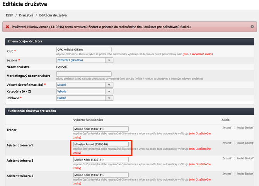Open the ISSF breadcrumb link

point(9,15)
